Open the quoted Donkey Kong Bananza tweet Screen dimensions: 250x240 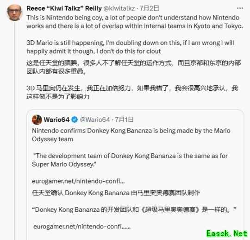pyautogui.click(x=135, y=175)
